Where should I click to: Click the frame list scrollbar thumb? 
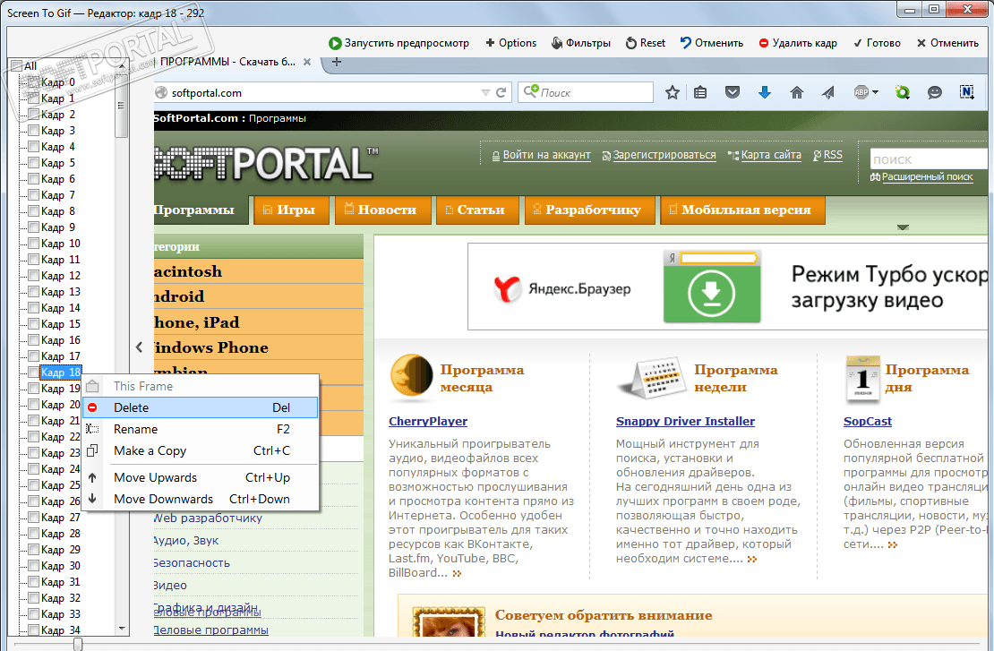click(122, 107)
